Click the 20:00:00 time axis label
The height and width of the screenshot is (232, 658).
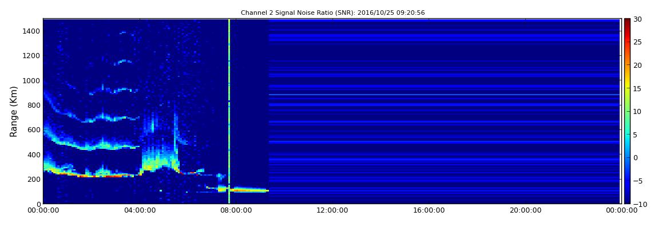[524, 210]
